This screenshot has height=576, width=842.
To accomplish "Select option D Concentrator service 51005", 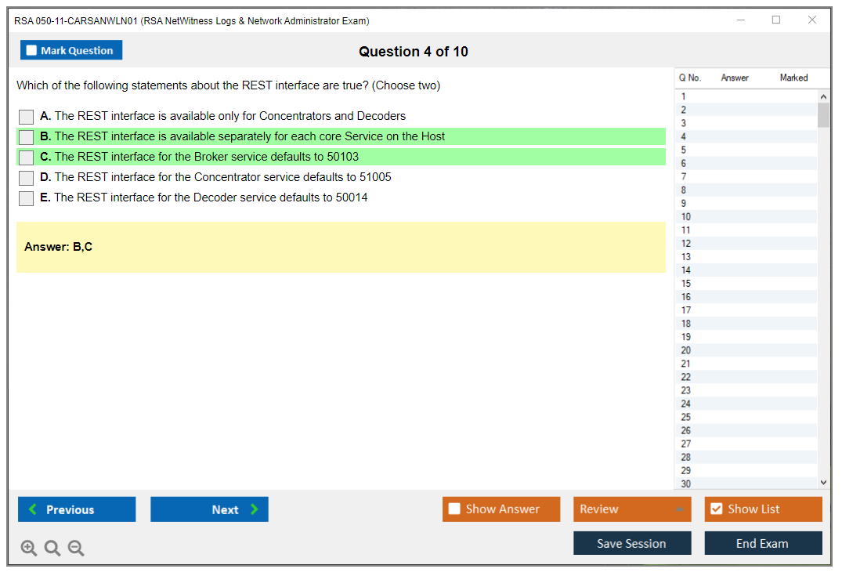I will (27, 178).
